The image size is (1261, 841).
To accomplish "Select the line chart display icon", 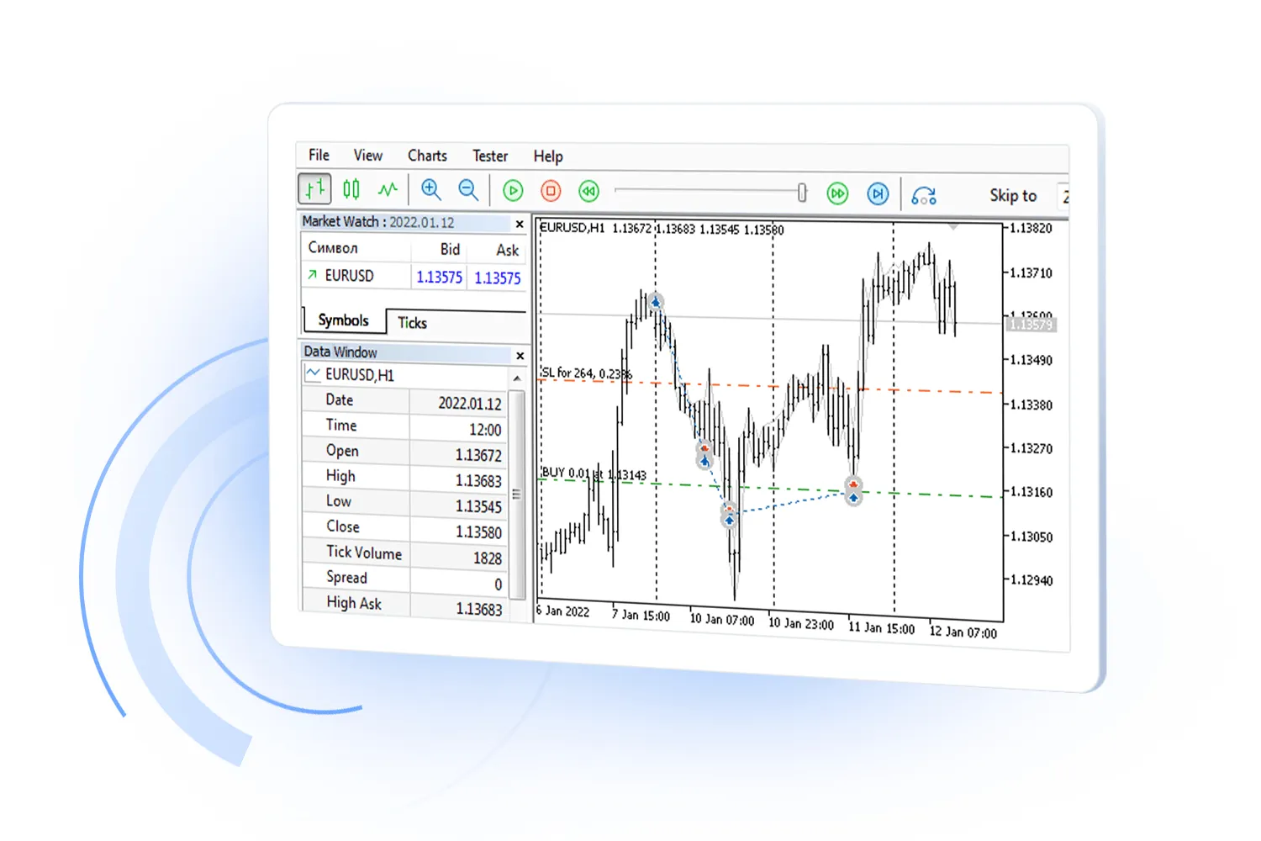I will 386,190.
